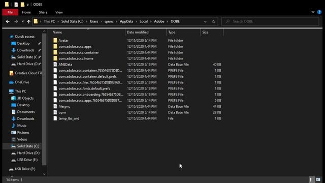Select Solid State (C:) under This PC
Screen dimensions: 325x183
[28, 146]
